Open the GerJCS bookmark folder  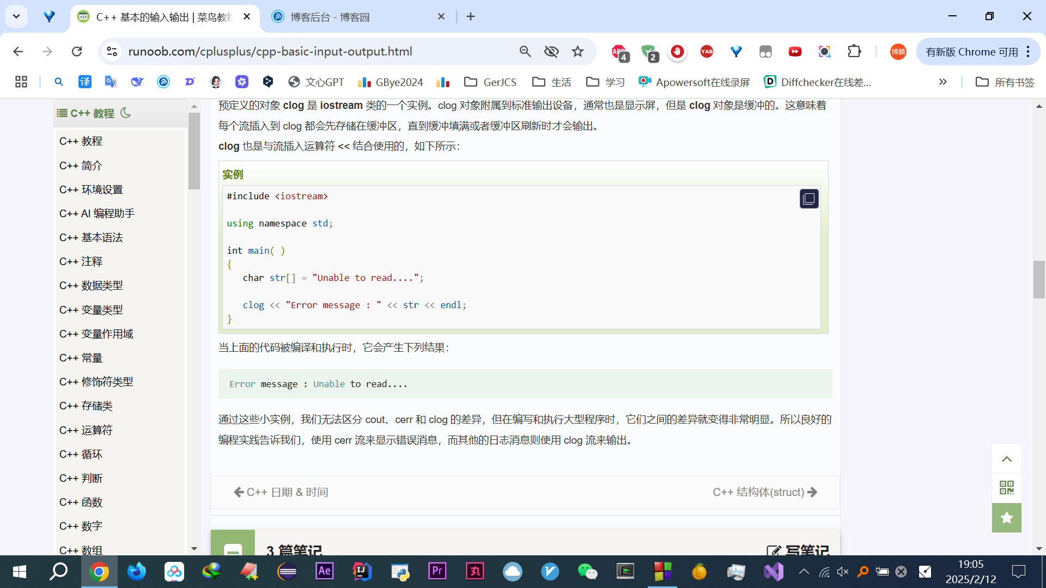tap(490, 82)
